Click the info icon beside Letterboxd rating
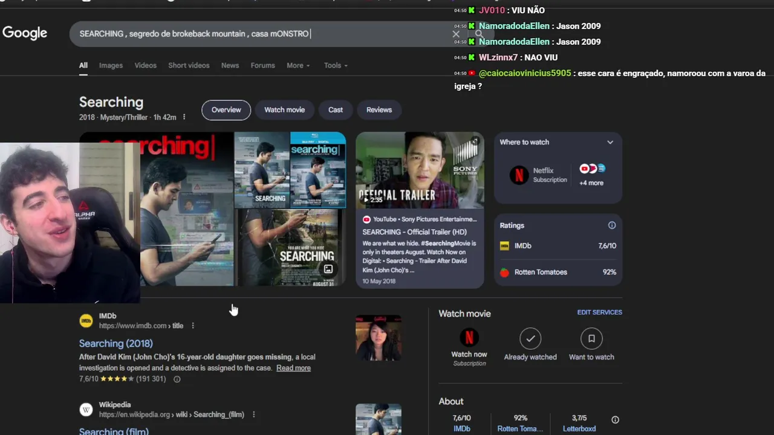Screen dimensions: 774x435 tap(615, 420)
